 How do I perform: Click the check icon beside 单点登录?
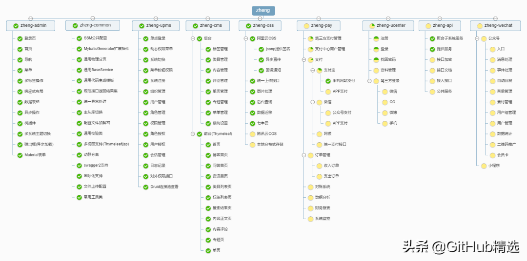pos(145,38)
